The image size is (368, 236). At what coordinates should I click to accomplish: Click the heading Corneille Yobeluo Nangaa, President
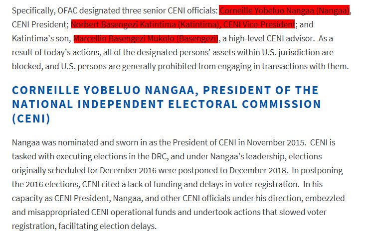coord(165,90)
